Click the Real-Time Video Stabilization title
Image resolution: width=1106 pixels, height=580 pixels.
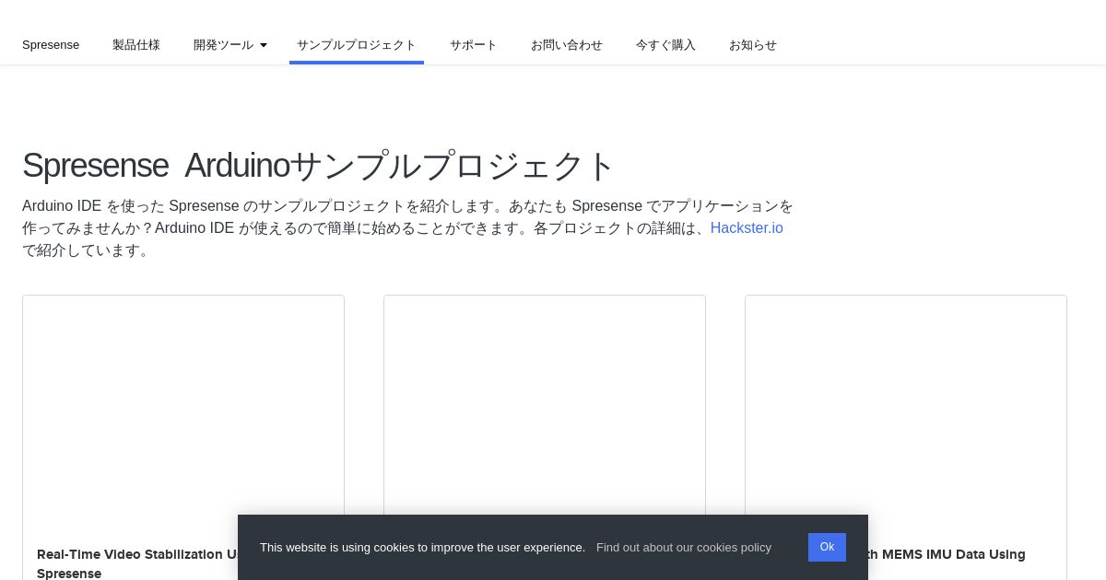pos(136,563)
